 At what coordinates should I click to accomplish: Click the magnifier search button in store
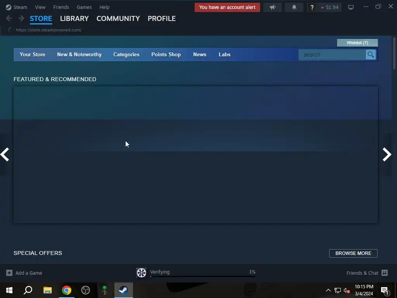tap(371, 55)
